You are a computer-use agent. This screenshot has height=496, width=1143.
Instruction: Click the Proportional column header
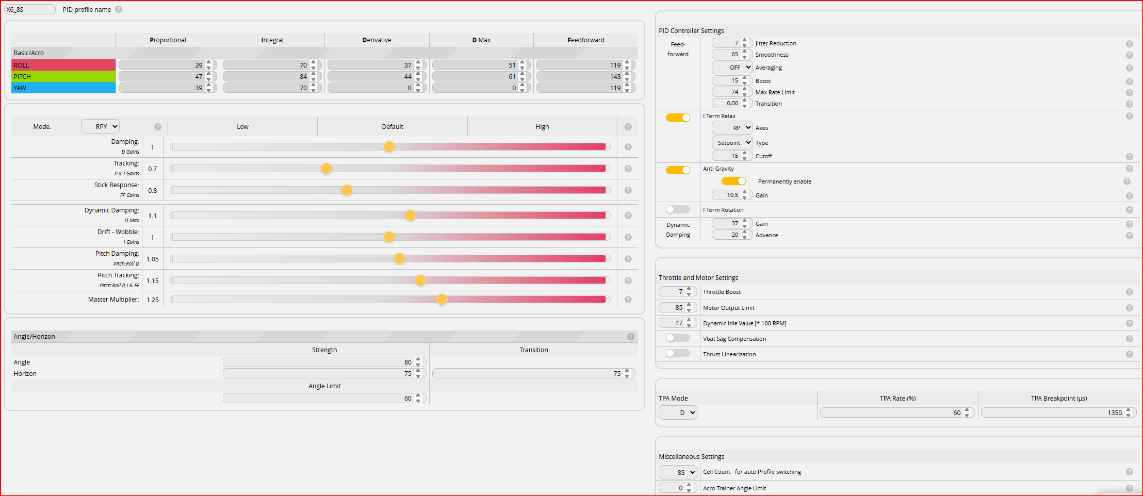coord(168,40)
